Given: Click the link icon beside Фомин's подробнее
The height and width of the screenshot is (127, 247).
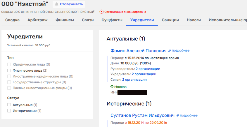Looking at the screenshot, I should point(170,51).
